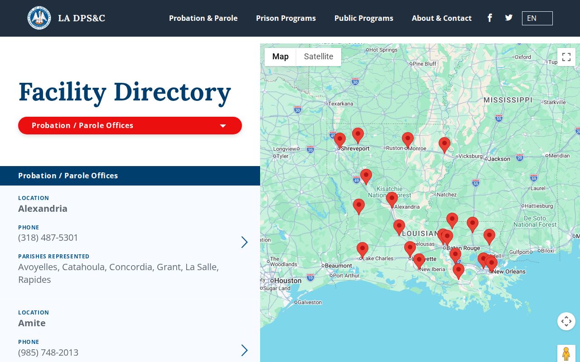This screenshot has width=580, height=362.
Task: Open map camera pan controls
Action: click(x=566, y=321)
